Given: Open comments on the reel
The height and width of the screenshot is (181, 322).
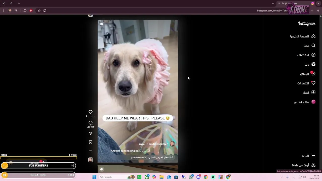Looking at the screenshot, I should click(91, 123).
